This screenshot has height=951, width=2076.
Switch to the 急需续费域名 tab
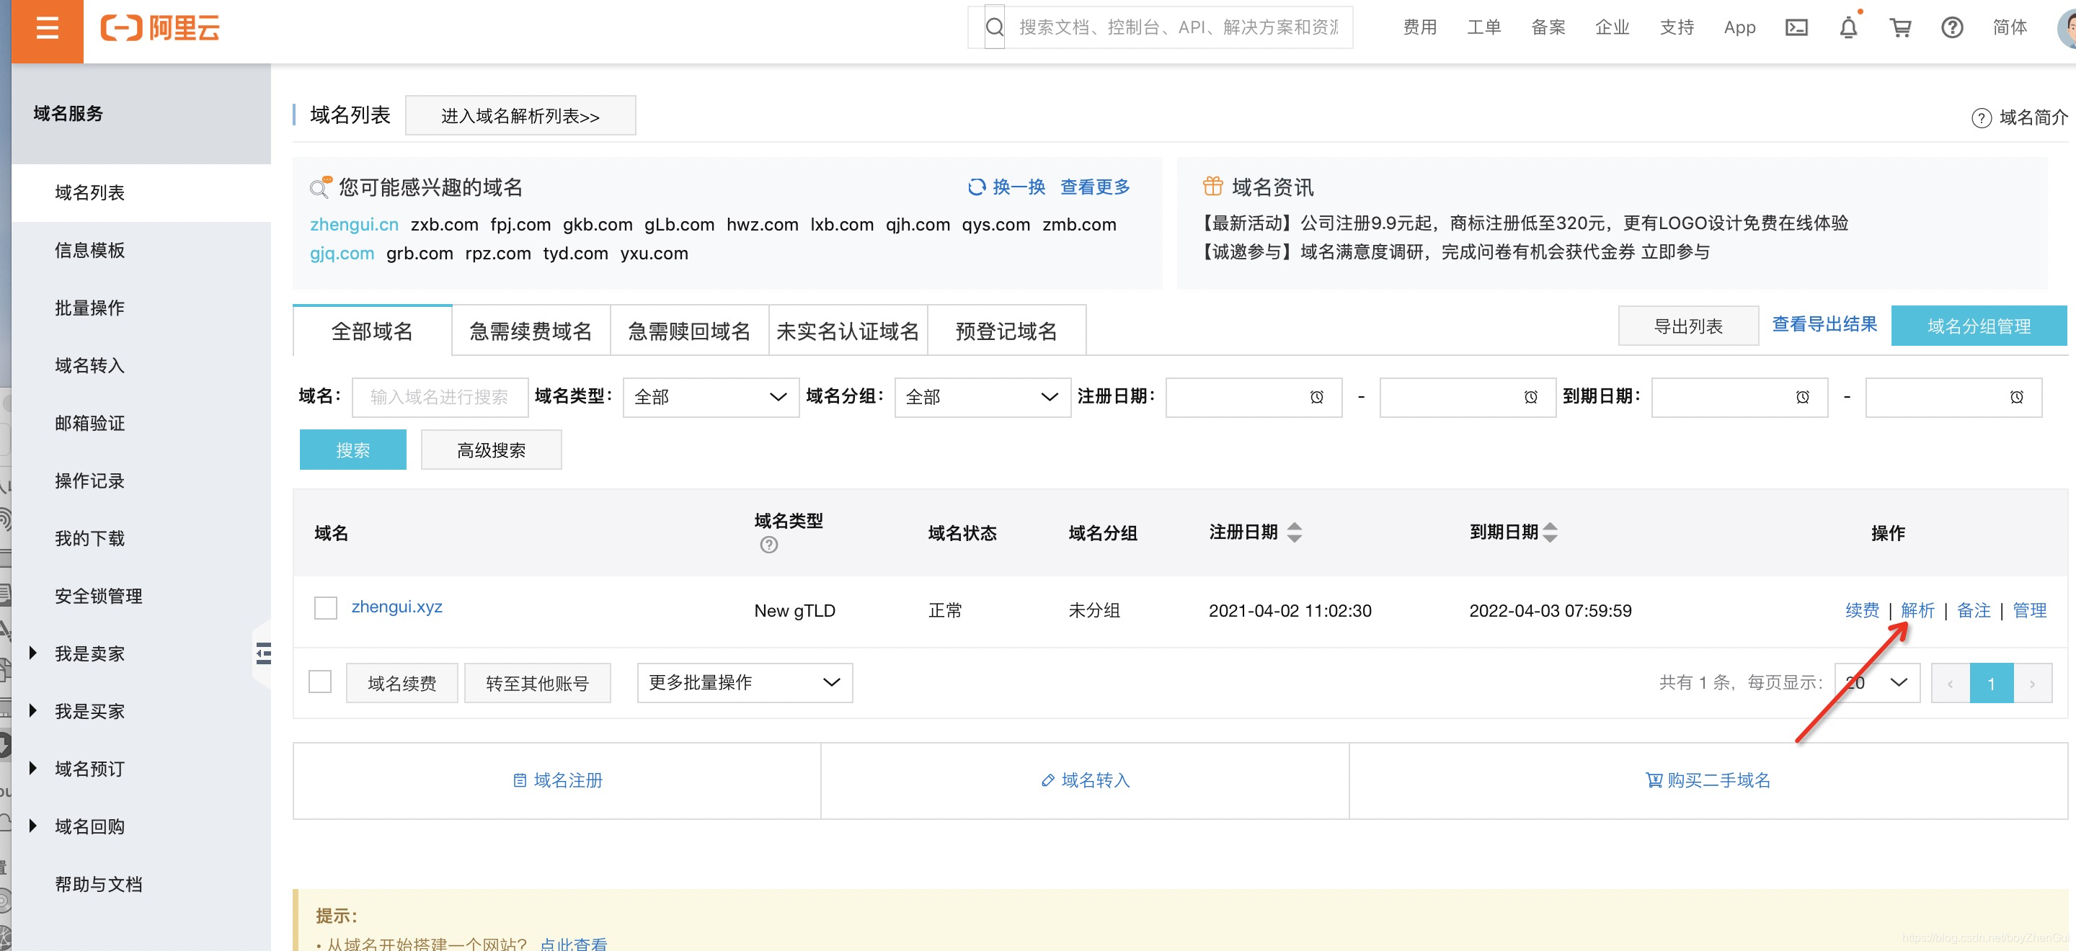[531, 331]
